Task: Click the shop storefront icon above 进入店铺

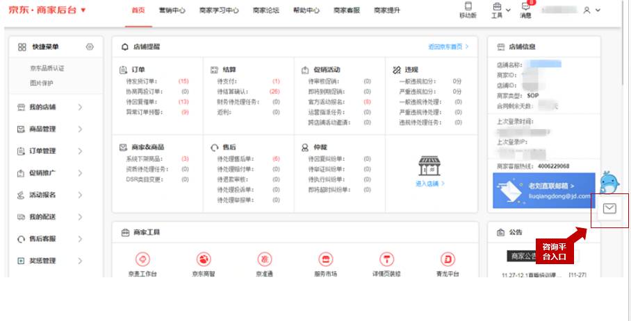Action: pyautogui.click(x=429, y=166)
